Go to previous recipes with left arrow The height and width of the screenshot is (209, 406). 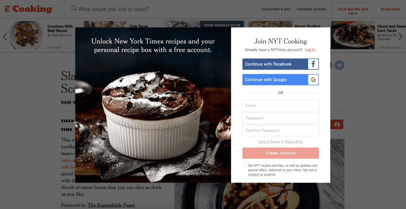coord(5,36)
